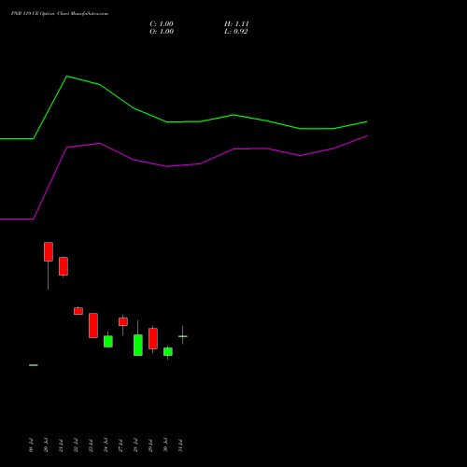The image size is (467, 467).
Task: Click the '20 Jul' date label
Action: (x=46, y=446)
